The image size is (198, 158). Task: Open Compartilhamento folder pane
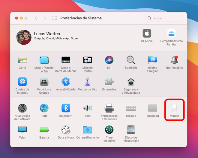click(x=88, y=130)
